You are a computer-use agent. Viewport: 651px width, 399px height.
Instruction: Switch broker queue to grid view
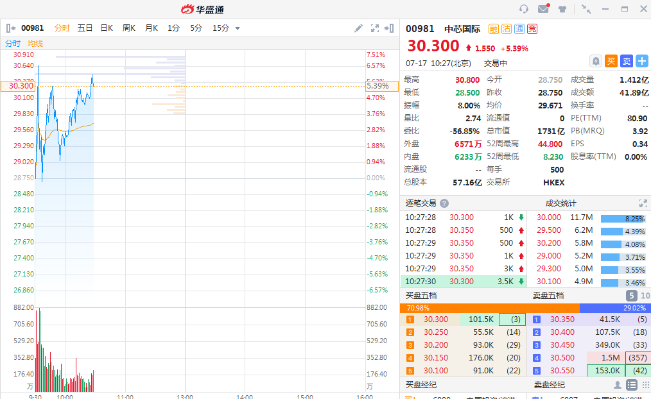click(x=644, y=385)
